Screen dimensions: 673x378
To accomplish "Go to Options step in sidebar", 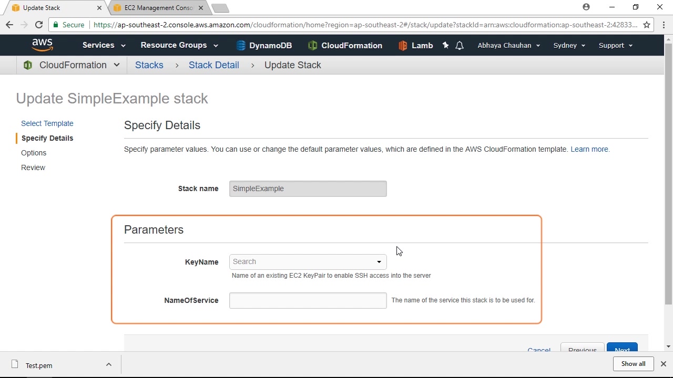I will point(34,153).
